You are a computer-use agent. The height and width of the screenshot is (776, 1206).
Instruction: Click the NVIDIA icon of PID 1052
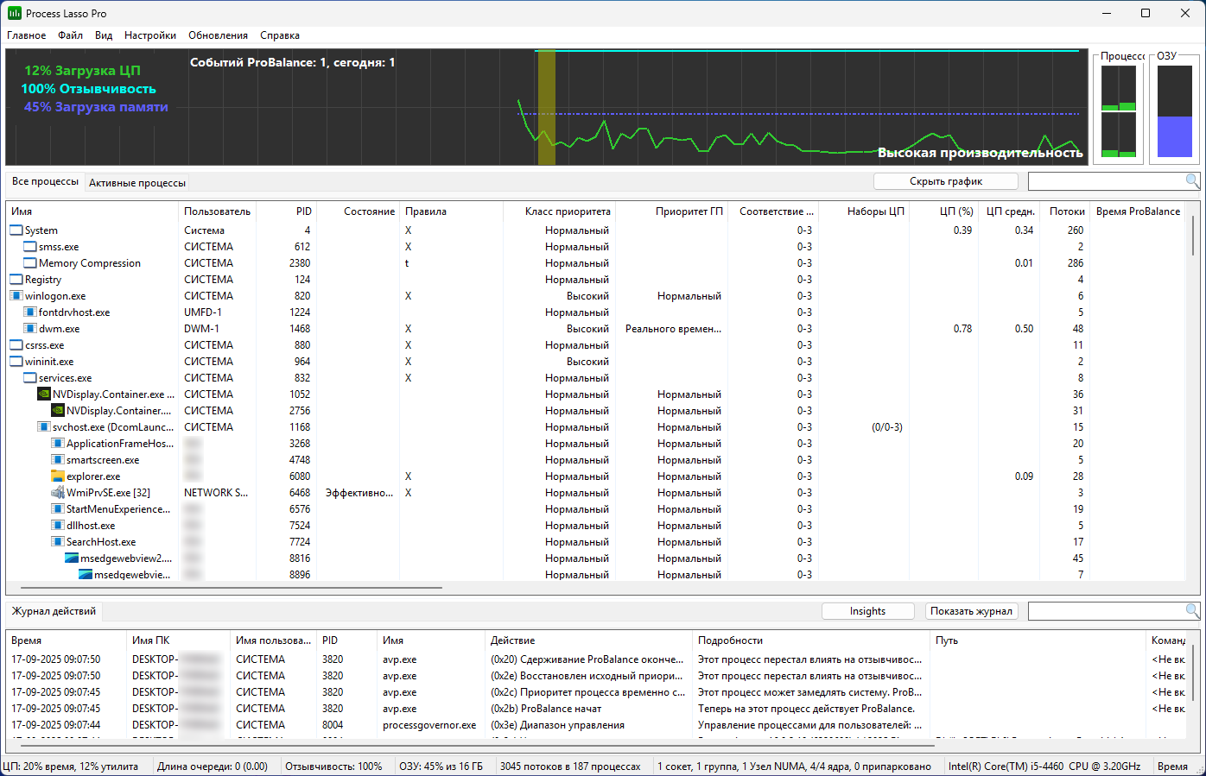(x=44, y=394)
